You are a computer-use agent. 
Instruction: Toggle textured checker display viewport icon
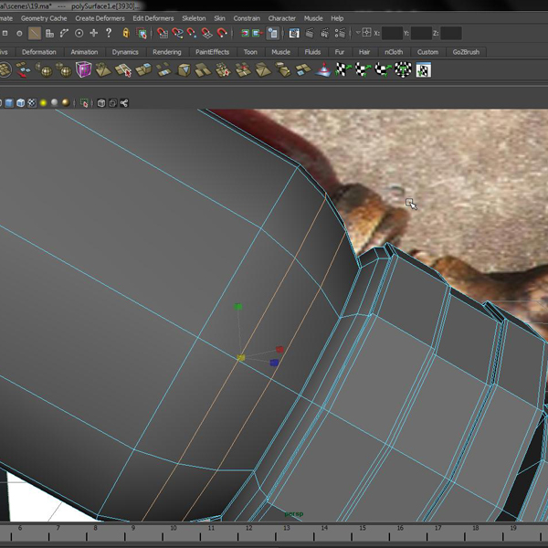32,102
